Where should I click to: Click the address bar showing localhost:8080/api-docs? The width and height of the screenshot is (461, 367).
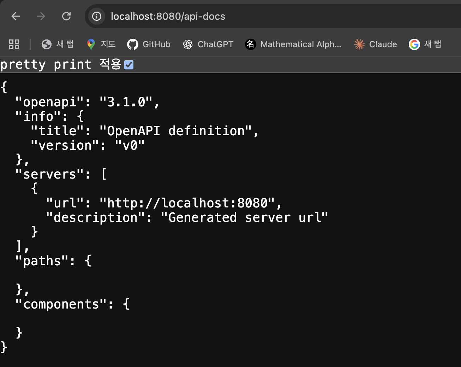168,16
